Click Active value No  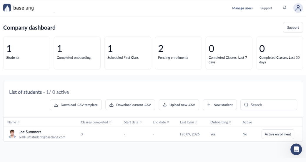(x=245, y=134)
